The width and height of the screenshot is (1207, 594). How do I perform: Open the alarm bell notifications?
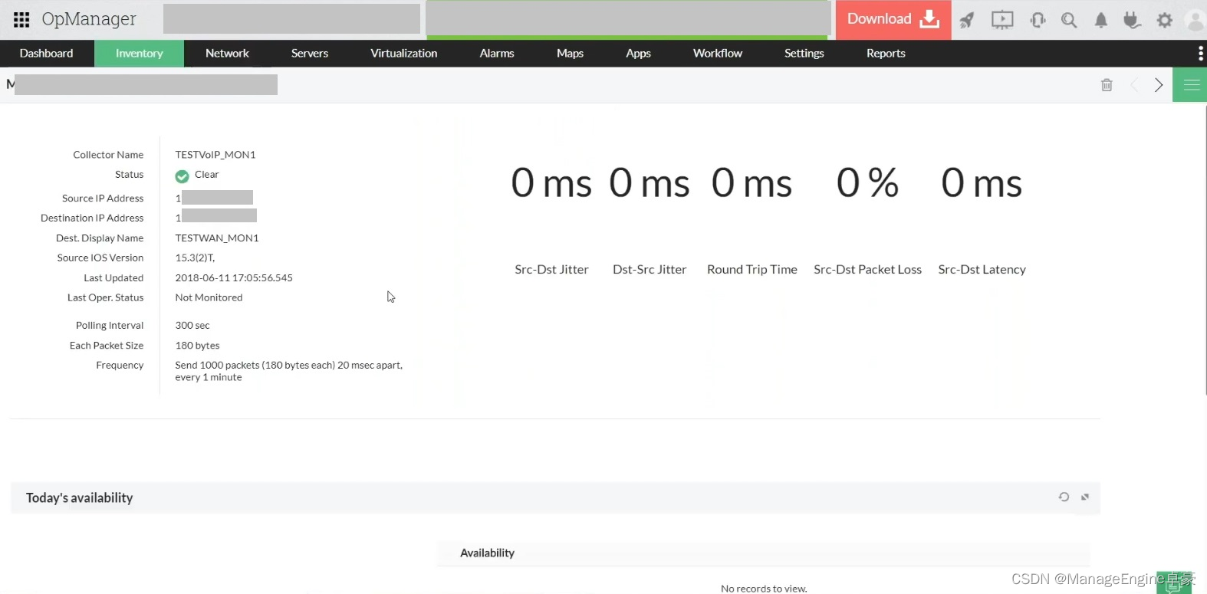(1100, 20)
